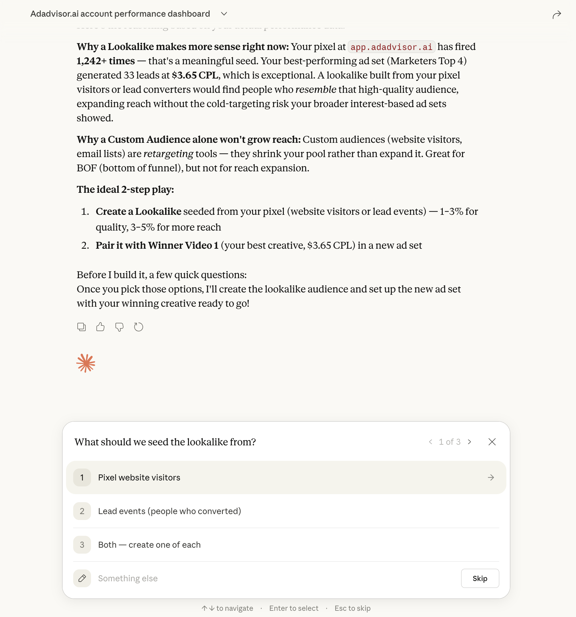
Task: Click the Adadvisor.ai dashboard title
Action: pyautogui.click(x=120, y=14)
